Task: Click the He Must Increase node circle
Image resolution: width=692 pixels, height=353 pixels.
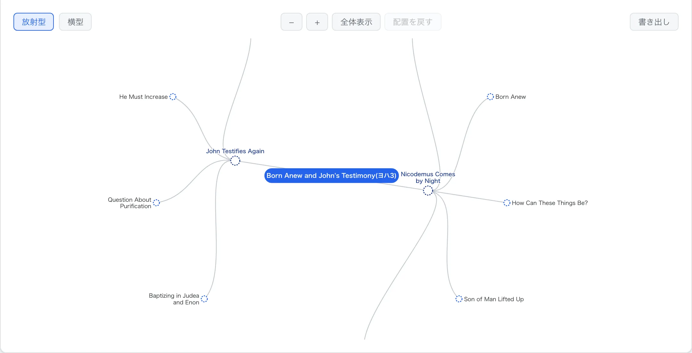Action: (x=173, y=97)
